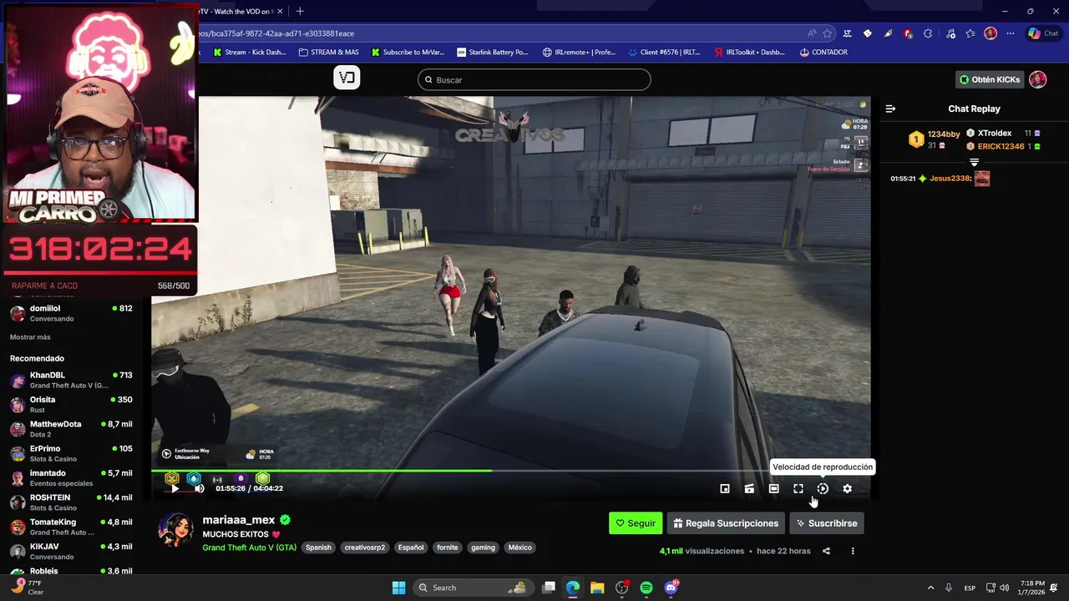Open IRLToolkit Dashboard bookmark
1069x601 pixels.
pyautogui.click(x=750, y=52)
